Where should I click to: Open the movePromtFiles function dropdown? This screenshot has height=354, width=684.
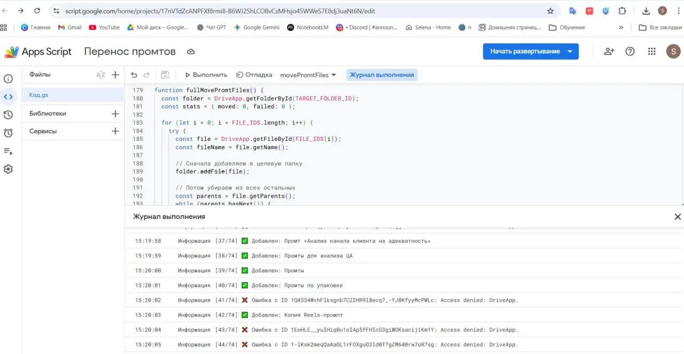click(x=308, y=75)
